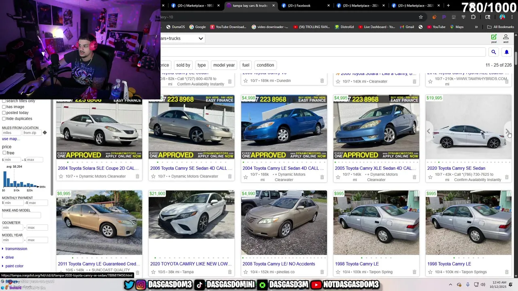This screenshot has width=518, height=291.
Task: Show more bookmarks via chevron overflow
Action: 476,27
